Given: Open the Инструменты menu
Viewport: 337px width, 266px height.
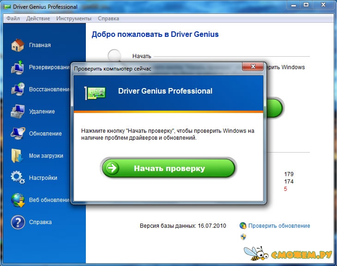Looking at the screenshot, I should [74, 18].
